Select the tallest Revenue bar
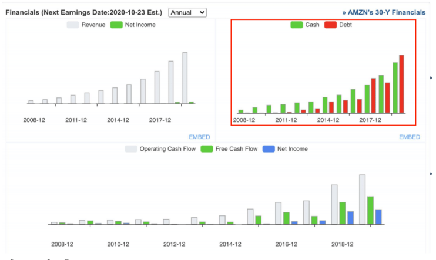Image resolution: width=436 pixels, height=260 pixels. point(185,78)
